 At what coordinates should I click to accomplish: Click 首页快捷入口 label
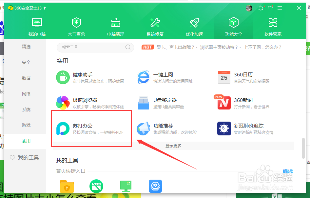click(71, 171)
